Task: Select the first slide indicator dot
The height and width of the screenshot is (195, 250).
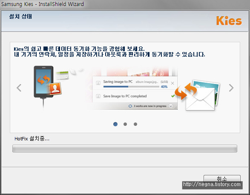Action: pos(115,124)
